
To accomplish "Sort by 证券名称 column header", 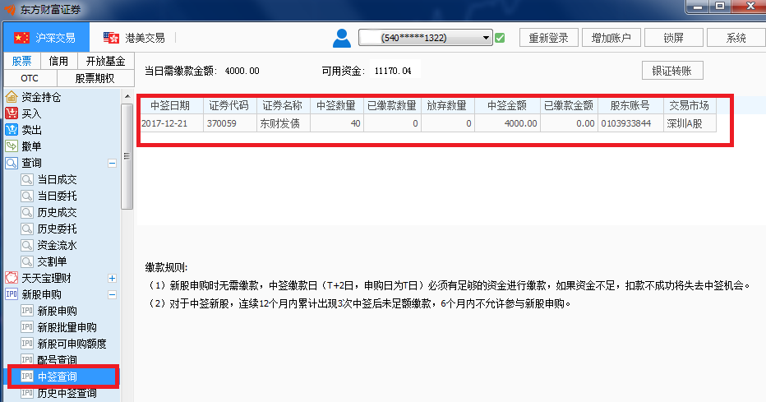I will (x=283, y=105).
